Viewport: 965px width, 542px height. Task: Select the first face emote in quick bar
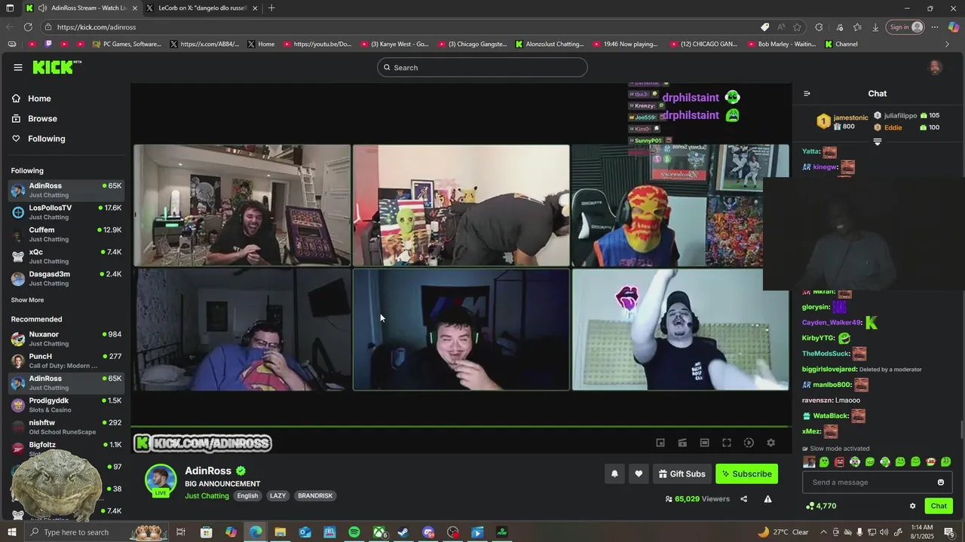click(809, 462)
